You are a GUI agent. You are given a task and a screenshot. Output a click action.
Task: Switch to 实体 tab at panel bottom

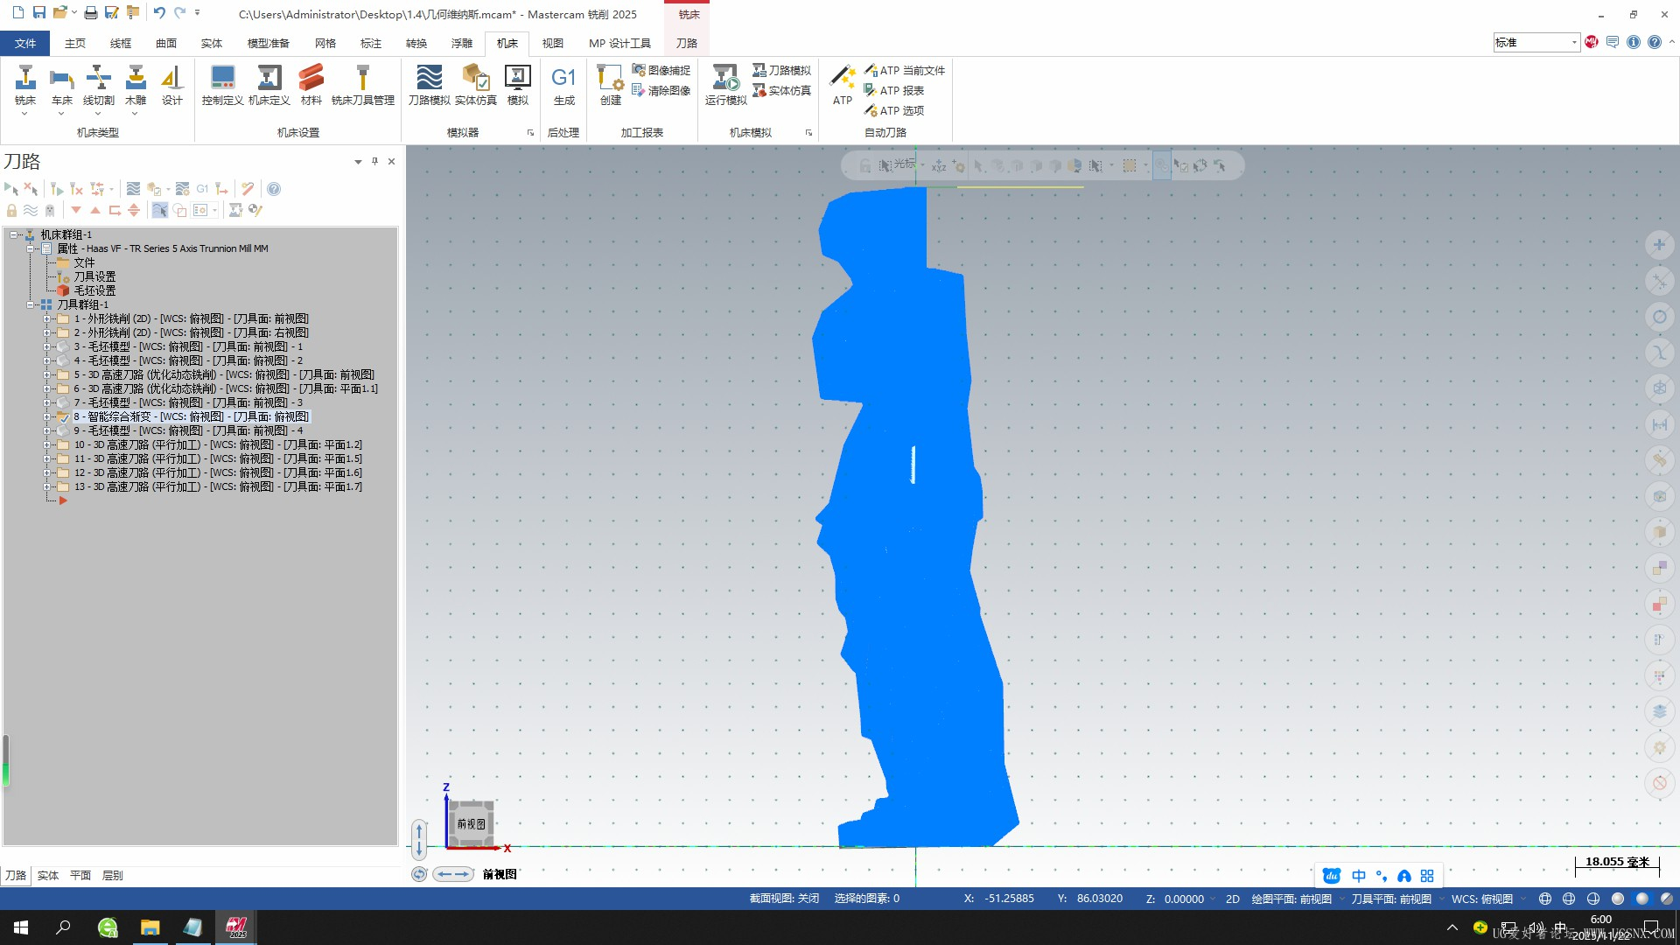[x=48, y=875]
